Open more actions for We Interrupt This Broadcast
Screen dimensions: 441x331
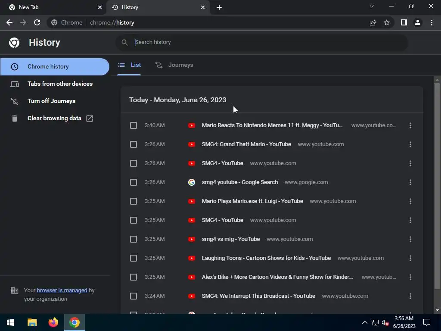pyautogui.click(x=410, y=296)
